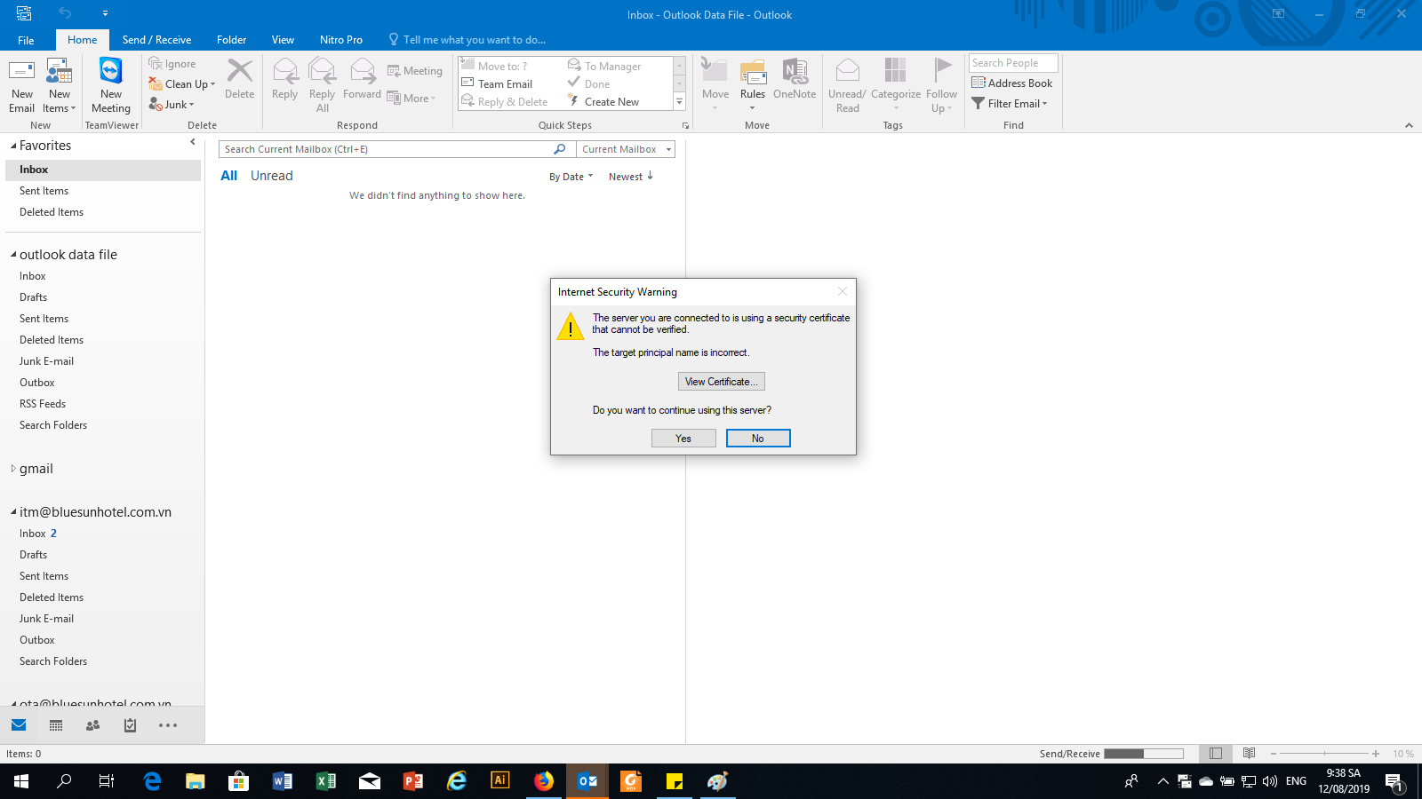Screen dimensions: 1422x799
Task: Collapse the folder pane arrow
Action: [x=193, y=142]
